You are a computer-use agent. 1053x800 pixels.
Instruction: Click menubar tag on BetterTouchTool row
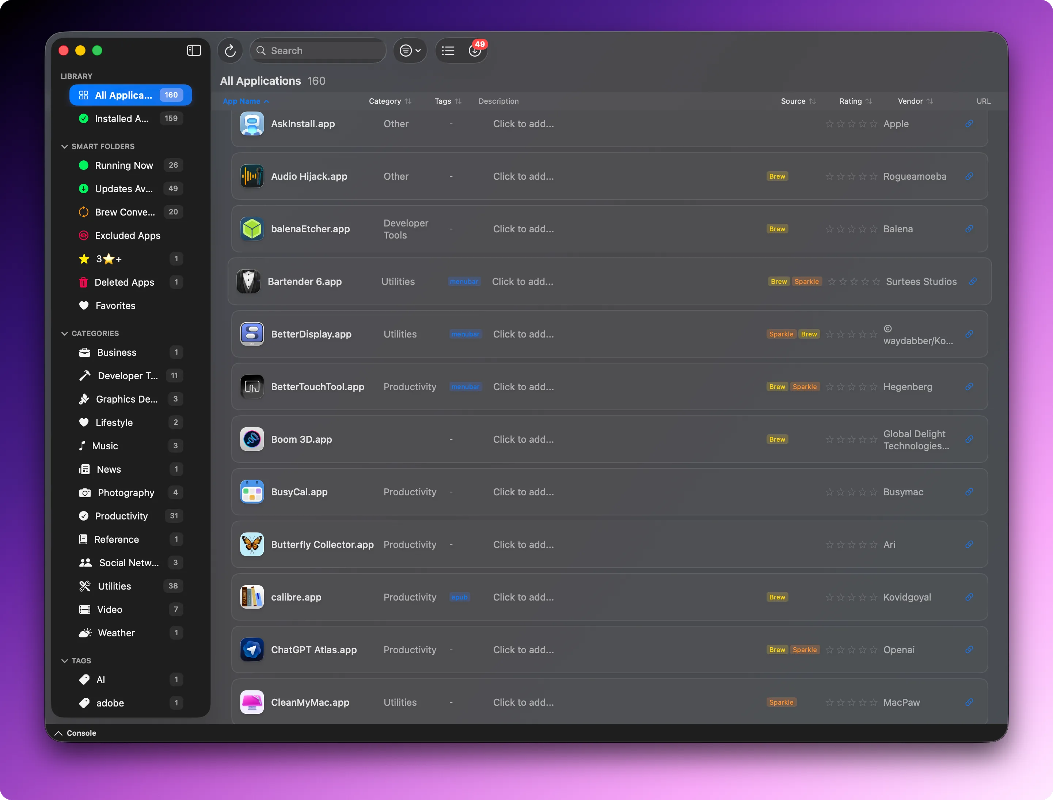coord(465,386)
